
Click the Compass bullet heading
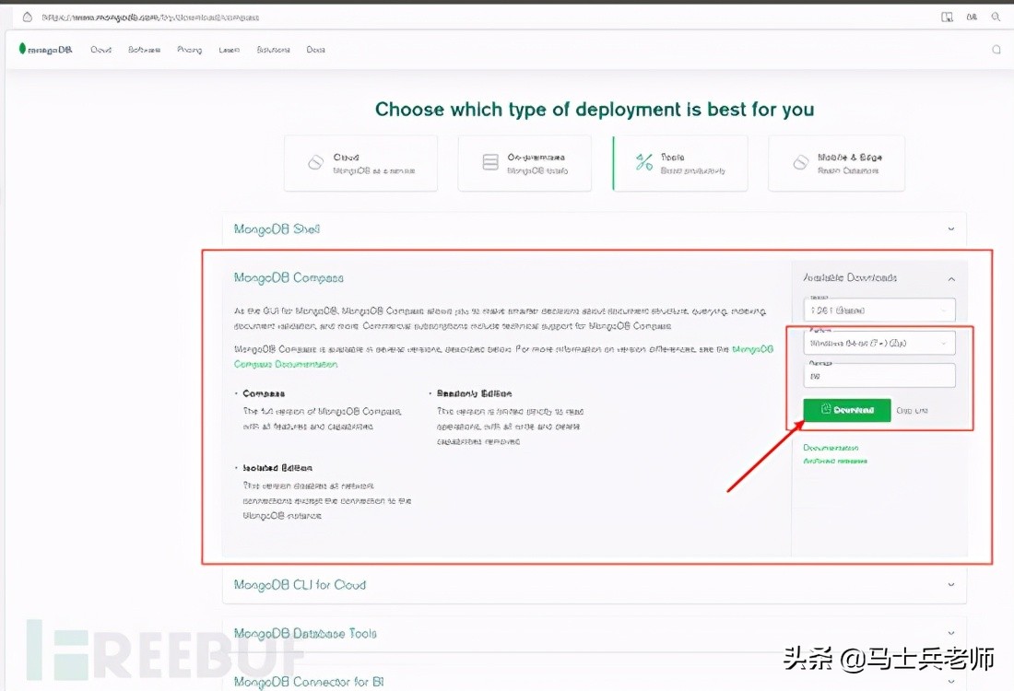tap(264, 393)
